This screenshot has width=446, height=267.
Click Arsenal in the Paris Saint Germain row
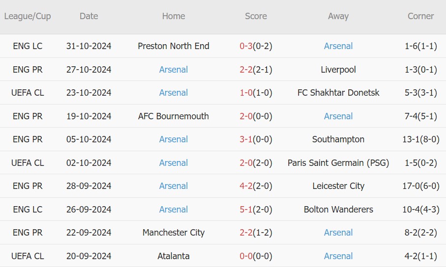click(x=173, y=163)
